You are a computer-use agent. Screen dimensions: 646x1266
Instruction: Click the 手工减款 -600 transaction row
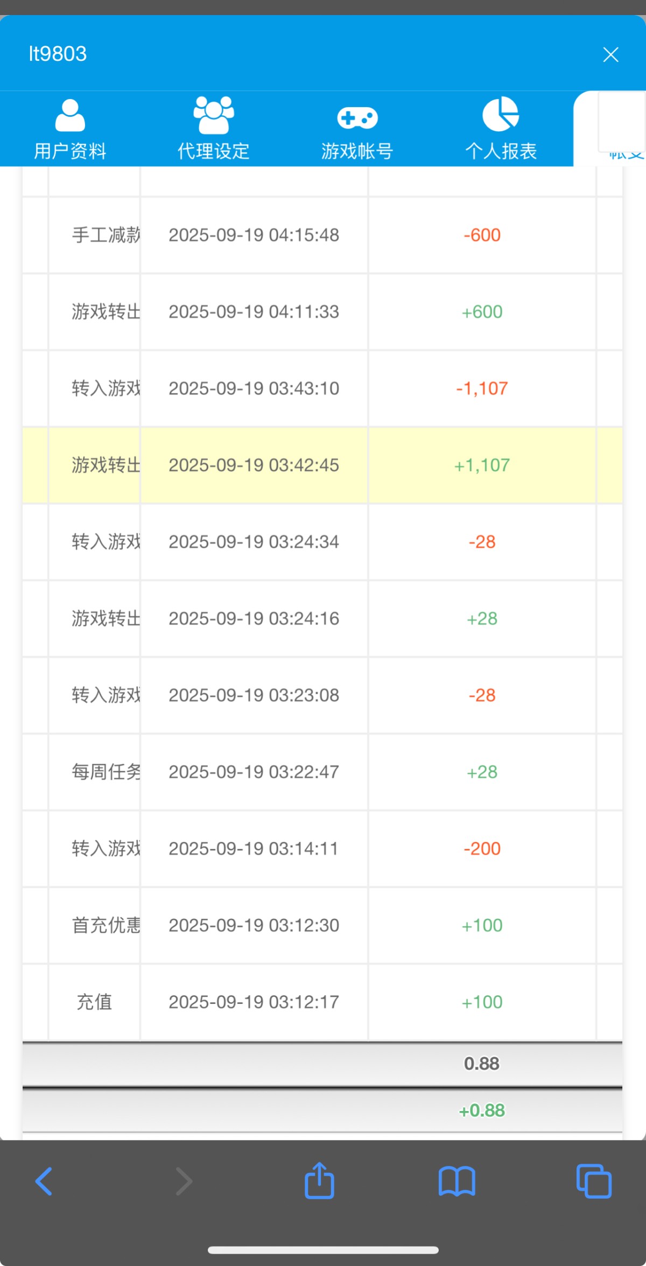[x=322, y=235]
